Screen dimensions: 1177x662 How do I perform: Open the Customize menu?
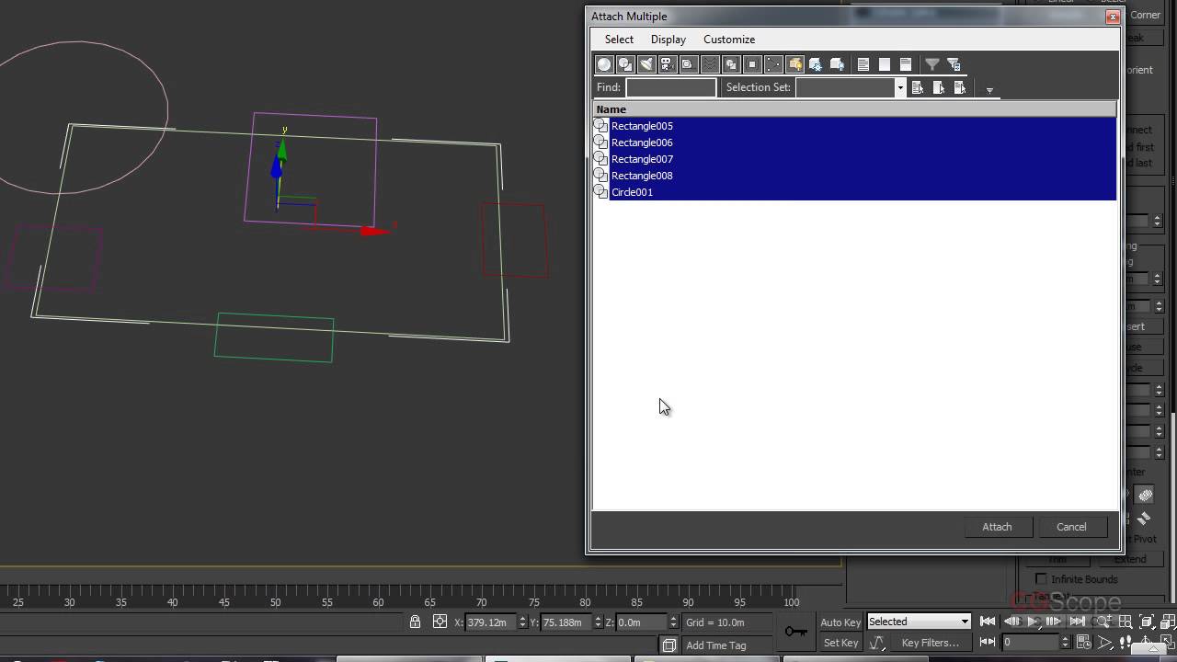[728, 40]
